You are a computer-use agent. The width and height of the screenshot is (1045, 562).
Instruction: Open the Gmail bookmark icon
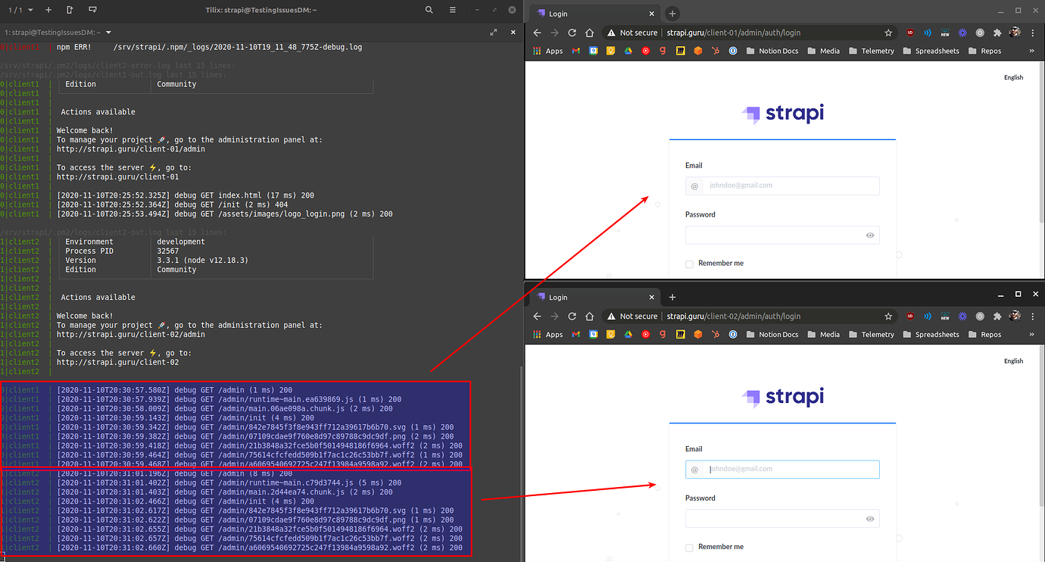tap(576, 51)
